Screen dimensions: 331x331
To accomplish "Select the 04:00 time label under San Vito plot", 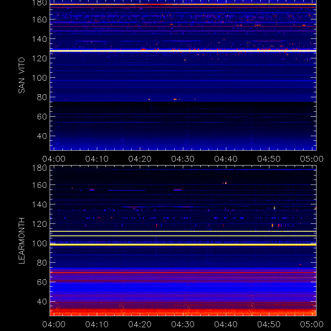I will click(x=54, y=159).
